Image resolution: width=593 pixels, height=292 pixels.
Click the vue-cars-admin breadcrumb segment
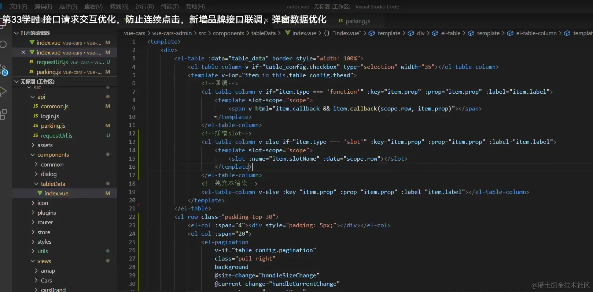[172, 33]
